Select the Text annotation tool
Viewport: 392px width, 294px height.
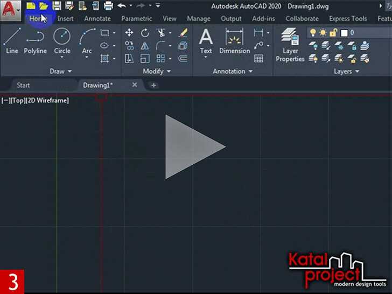(x=206, y=41)
